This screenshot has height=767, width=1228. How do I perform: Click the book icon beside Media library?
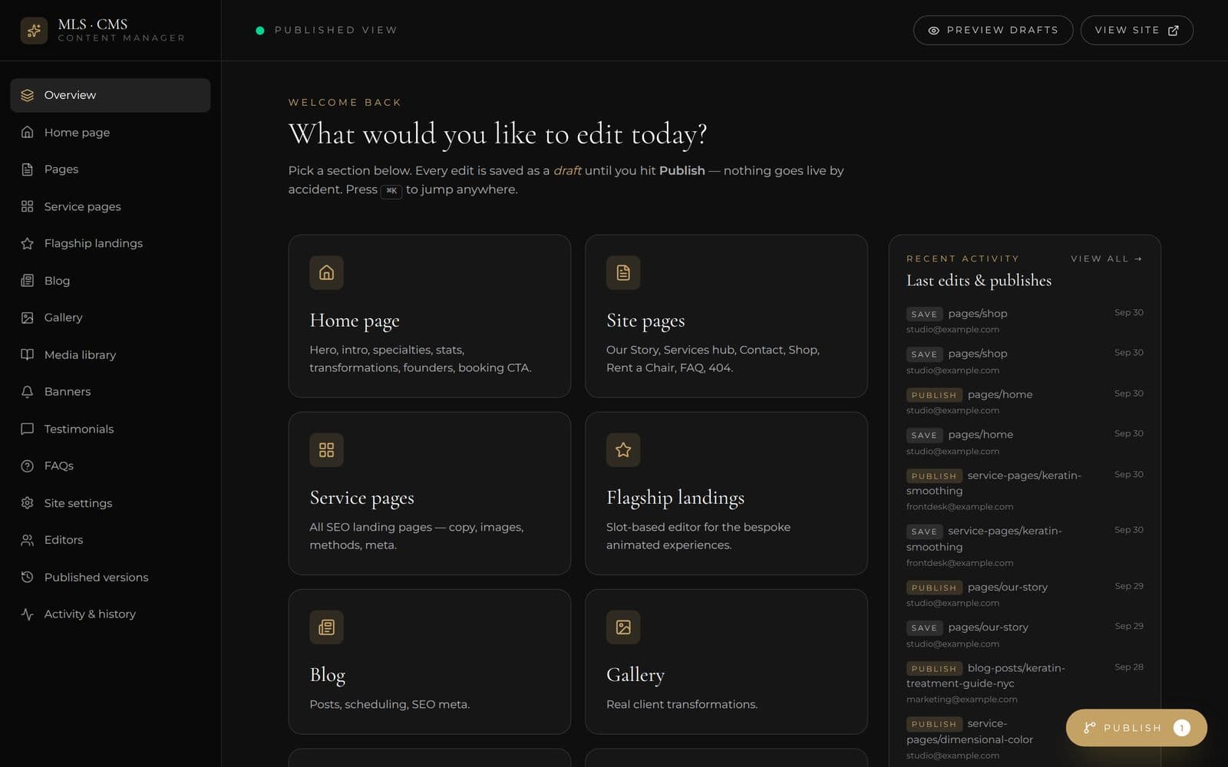pos(28,355)
